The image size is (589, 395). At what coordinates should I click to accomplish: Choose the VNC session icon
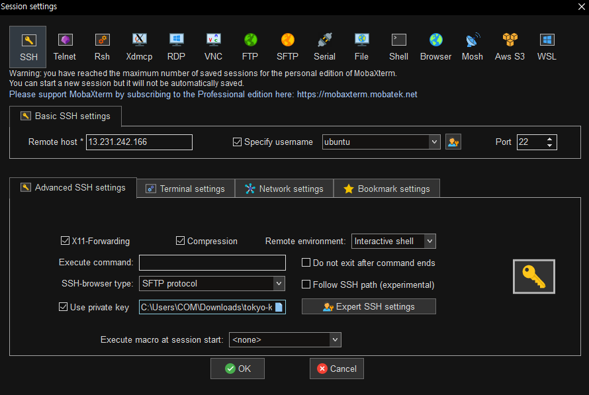pos(213,46)
